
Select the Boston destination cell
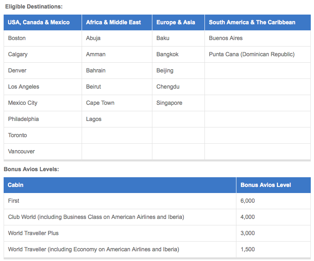coord(43,38)
